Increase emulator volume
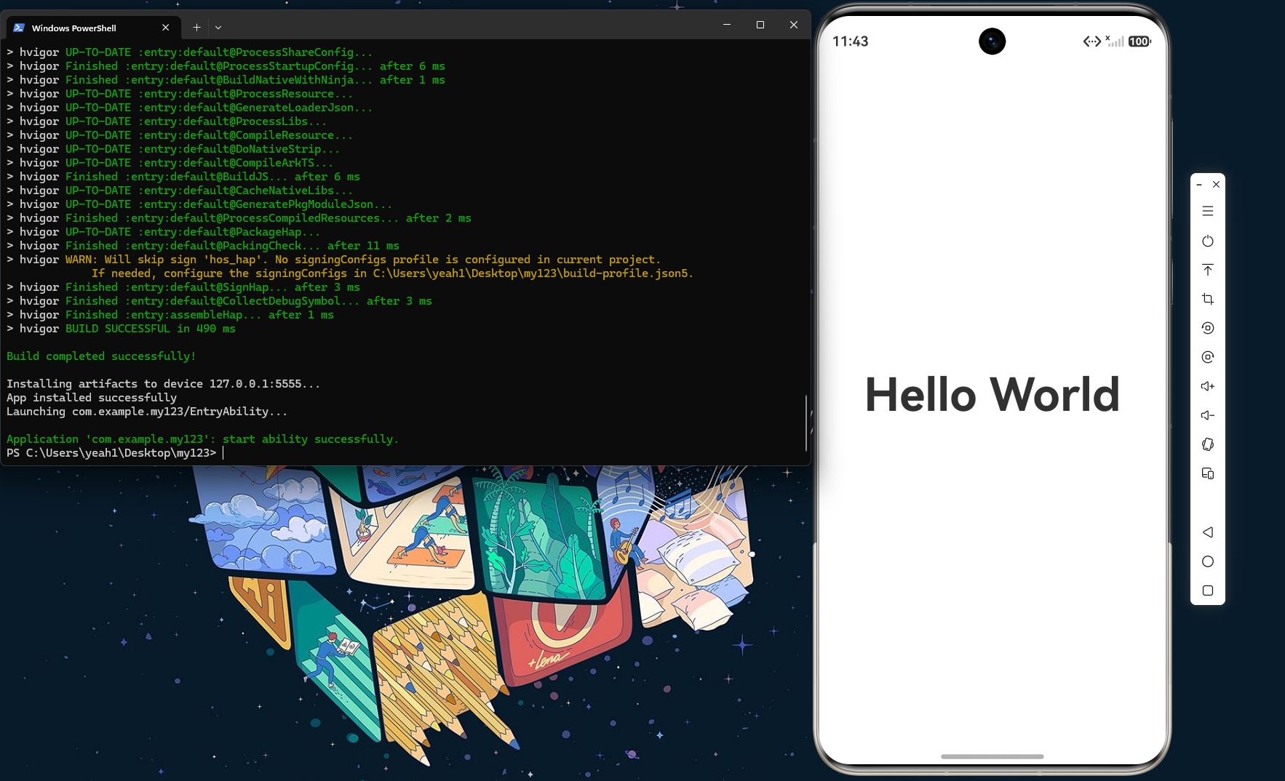1285x781 pixels. (1208, 386)
